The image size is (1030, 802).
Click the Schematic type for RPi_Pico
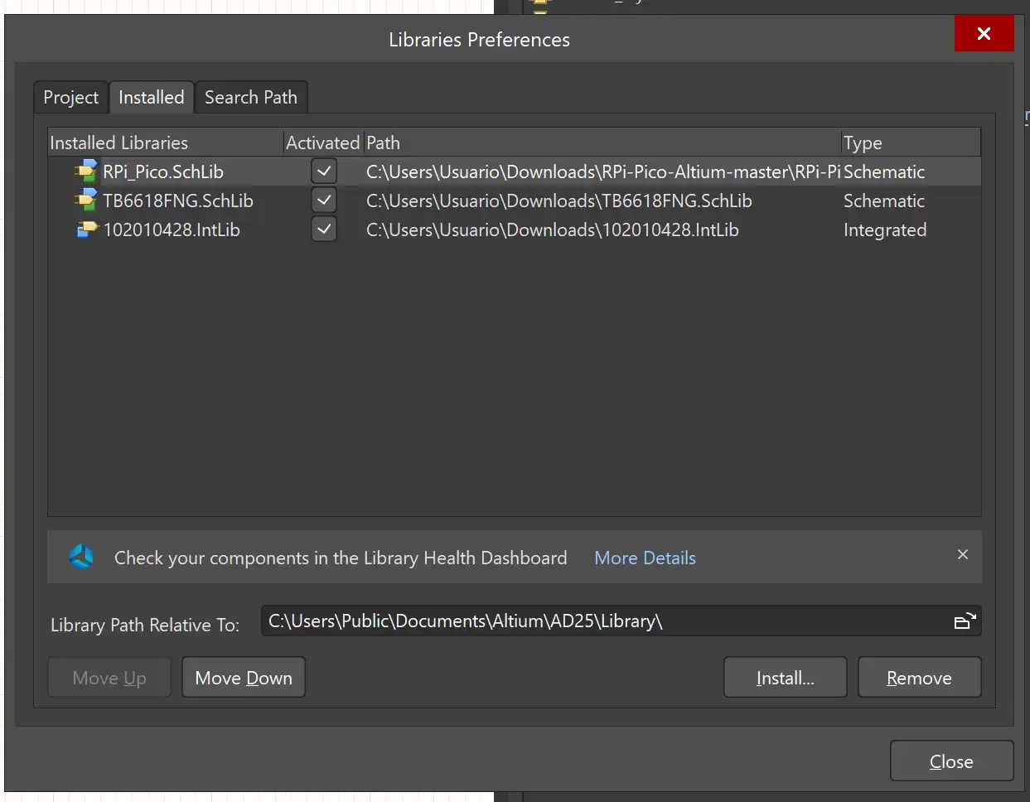coord(884,172)
